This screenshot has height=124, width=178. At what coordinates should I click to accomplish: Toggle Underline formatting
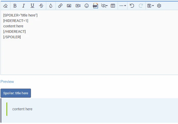tap(32, 6)
